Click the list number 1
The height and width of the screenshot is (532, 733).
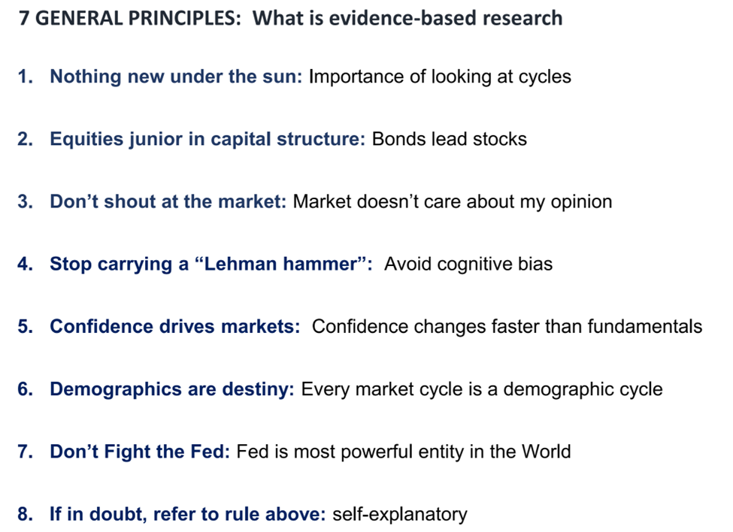click(26, 77)
